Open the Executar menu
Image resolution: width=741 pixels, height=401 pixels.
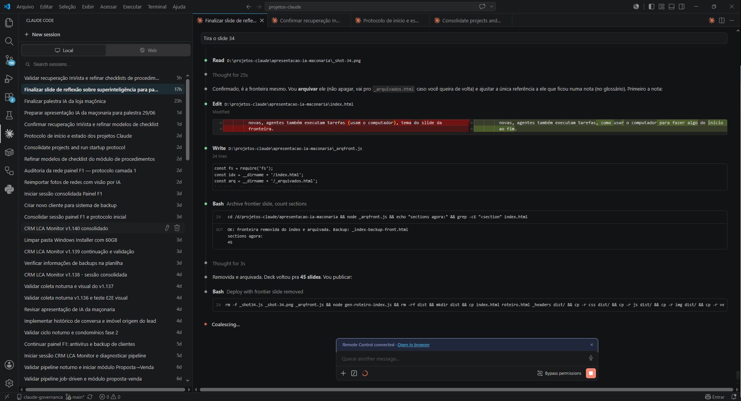tap(132, 7)
